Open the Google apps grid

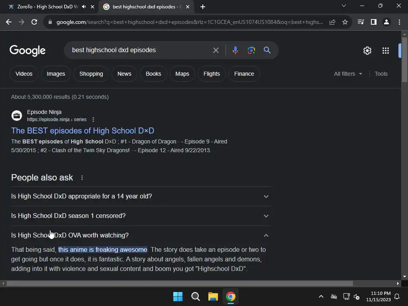tap(386, 51)
